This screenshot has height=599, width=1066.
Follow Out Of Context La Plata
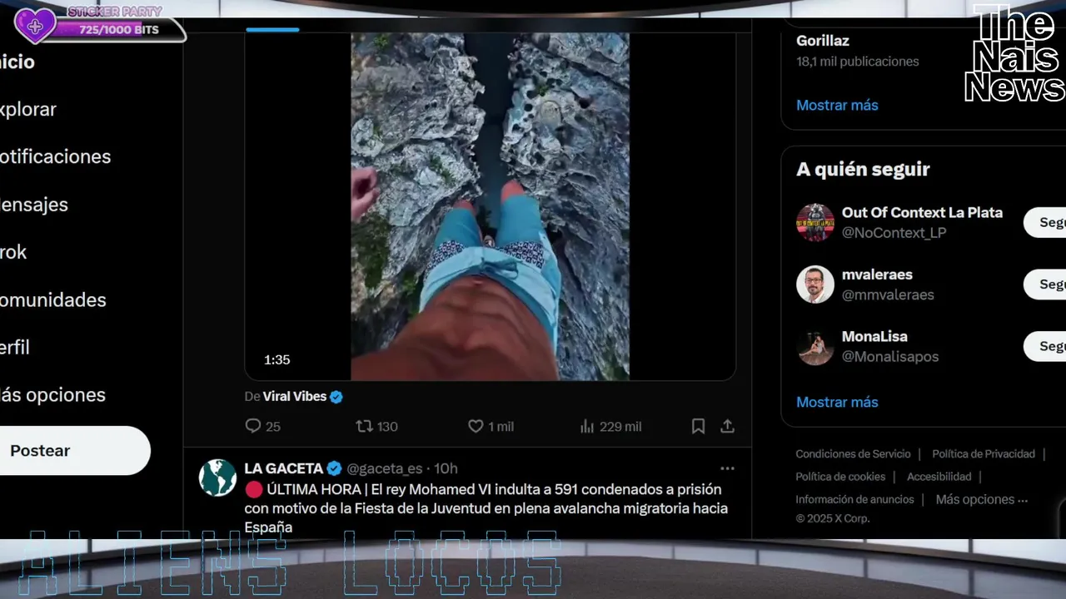click(1045, 222)
